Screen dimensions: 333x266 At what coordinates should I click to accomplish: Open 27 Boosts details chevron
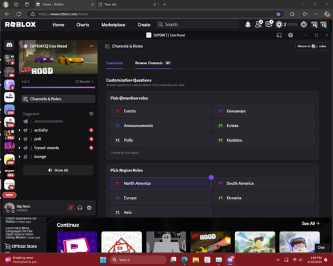click(93, 82)
